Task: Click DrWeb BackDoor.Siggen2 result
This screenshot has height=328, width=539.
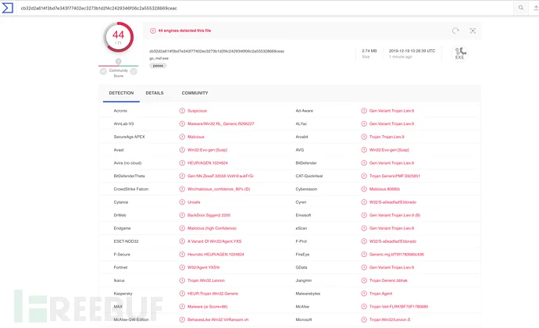Action: [x=209, y=216]
